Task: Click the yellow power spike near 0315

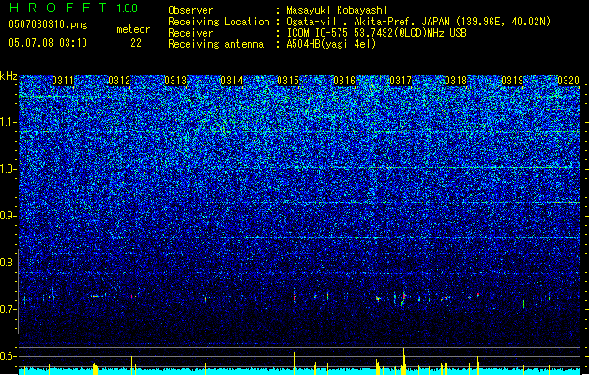Action: pyautogui.click(x=295, y=363)
